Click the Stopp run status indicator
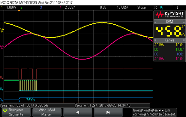This screenshot has height=117, width=186. 142,8
